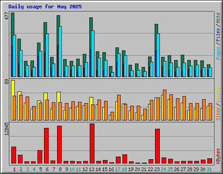Click green day label 25 on the x-axis

point(170,169)
